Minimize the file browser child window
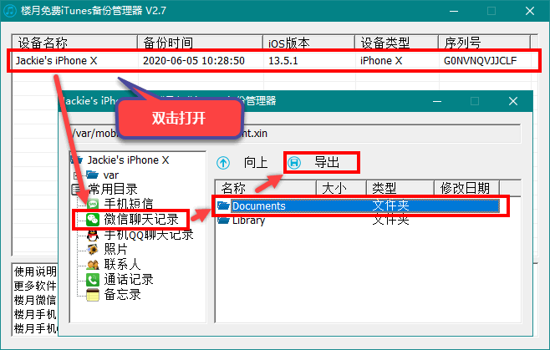This screenshot has height=350, width=550. click(x=437, y=101)
